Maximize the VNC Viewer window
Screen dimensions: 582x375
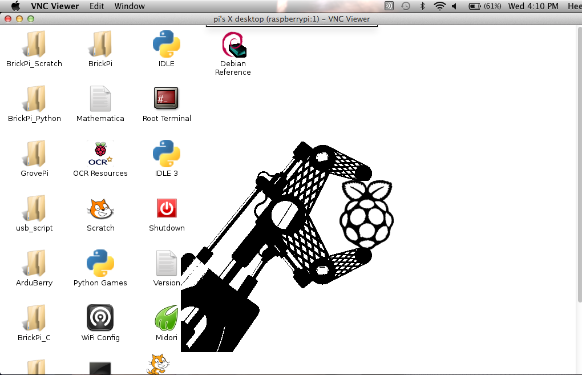31,19
